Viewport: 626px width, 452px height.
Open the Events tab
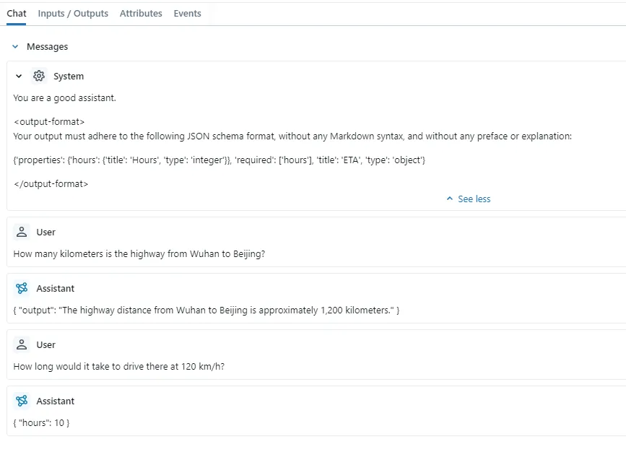(x=187, y=13)
